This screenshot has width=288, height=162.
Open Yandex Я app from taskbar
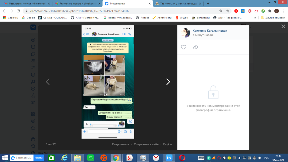[130, 158]
